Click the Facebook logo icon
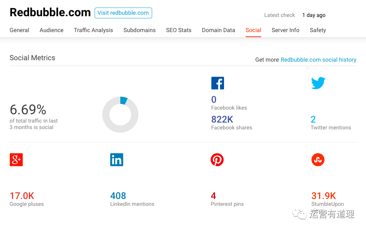366x230 pixels. [x=218, y=83]
